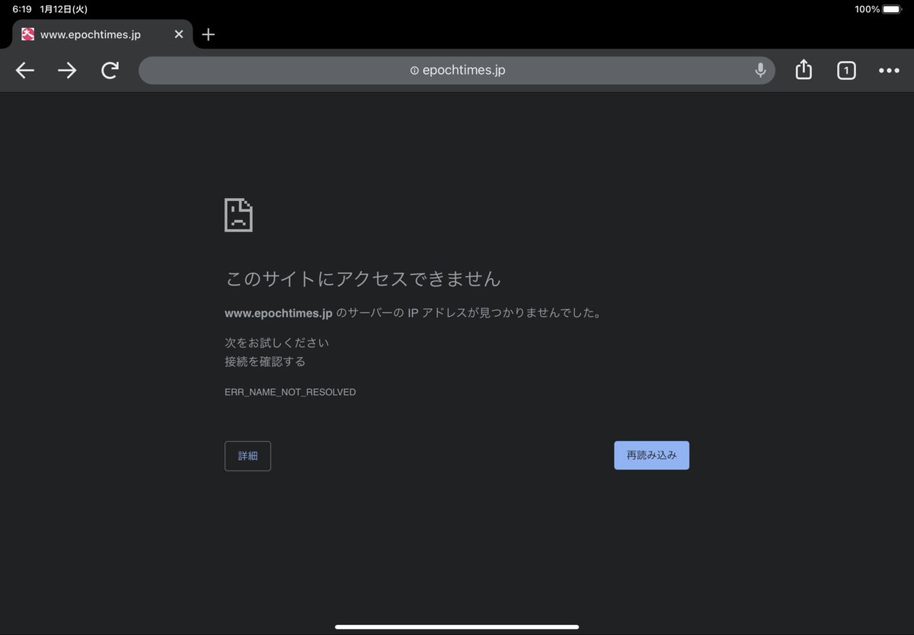Focus the epochtimes.jp address bar
This screenshot has width=914, height=635.
click(457, 70)
